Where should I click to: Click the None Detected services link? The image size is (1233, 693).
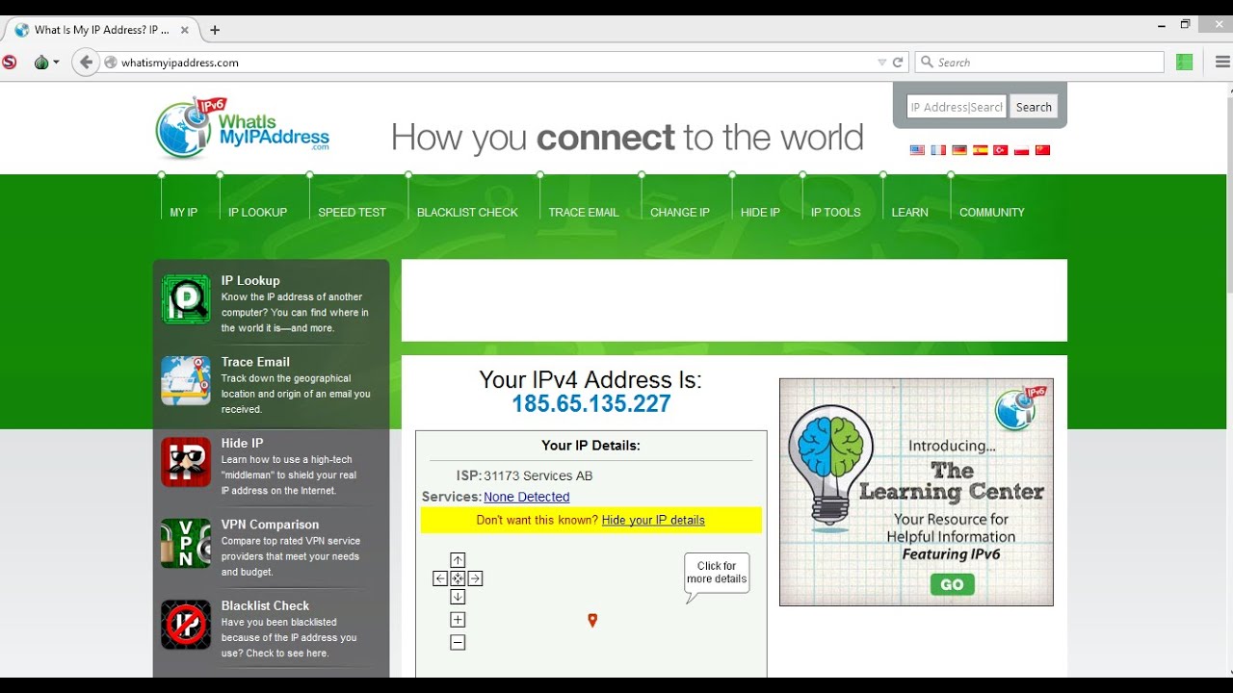coord(527,497)
